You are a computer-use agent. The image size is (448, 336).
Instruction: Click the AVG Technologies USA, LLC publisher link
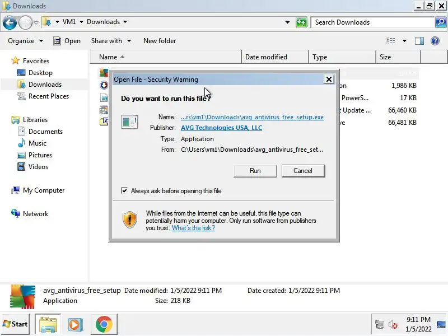point(221,128)
